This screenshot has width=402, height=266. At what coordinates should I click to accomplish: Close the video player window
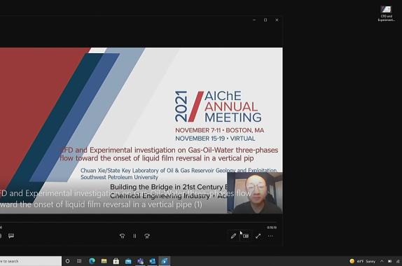coord(277,20)
